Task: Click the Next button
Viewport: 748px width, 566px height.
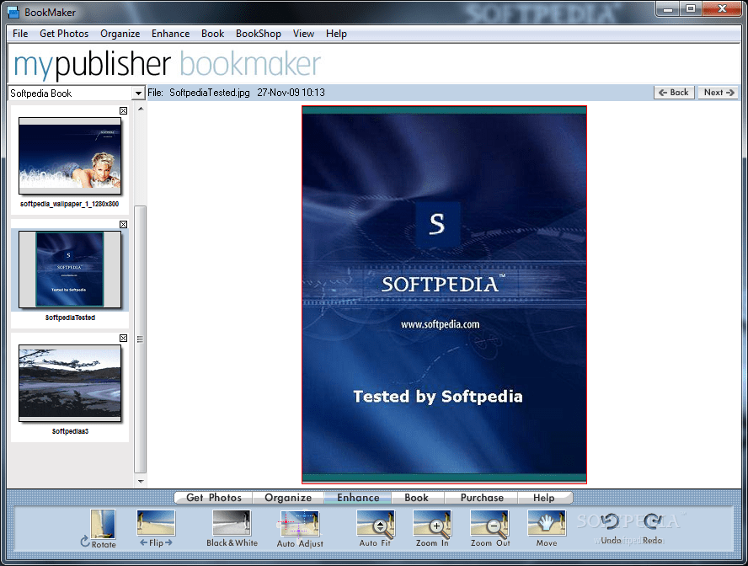Action: tap(718, 93)
